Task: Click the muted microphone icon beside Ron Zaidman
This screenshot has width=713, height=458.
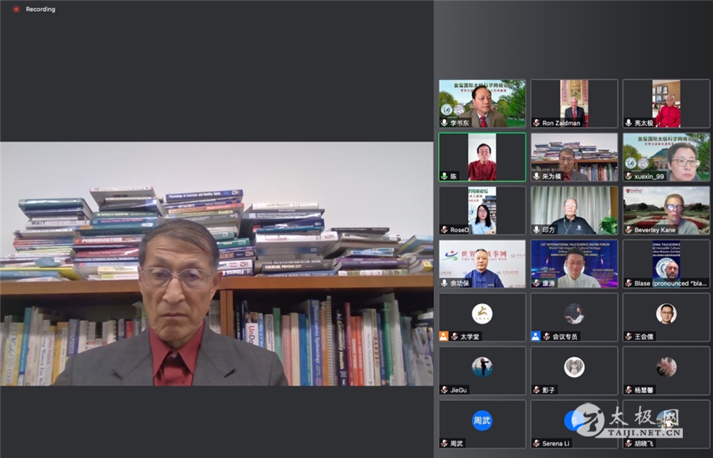Action: pyautogui.click(x=536, y=123)
